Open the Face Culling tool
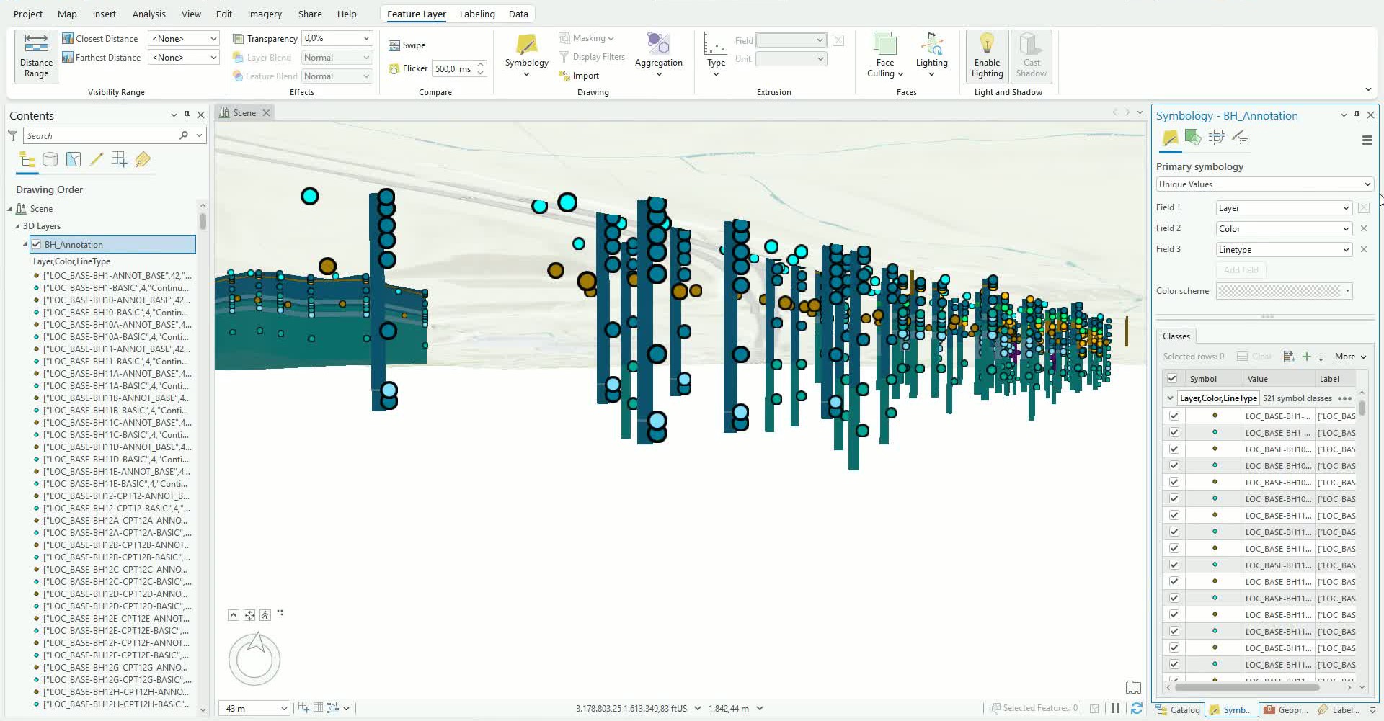The image size is (1384, 721). pyautogui.click(x=884, y=55)
